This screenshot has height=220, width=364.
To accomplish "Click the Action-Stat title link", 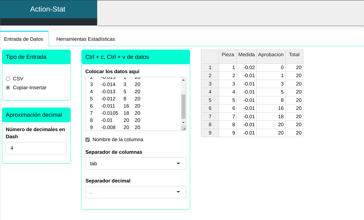I will tap(48, 9).
